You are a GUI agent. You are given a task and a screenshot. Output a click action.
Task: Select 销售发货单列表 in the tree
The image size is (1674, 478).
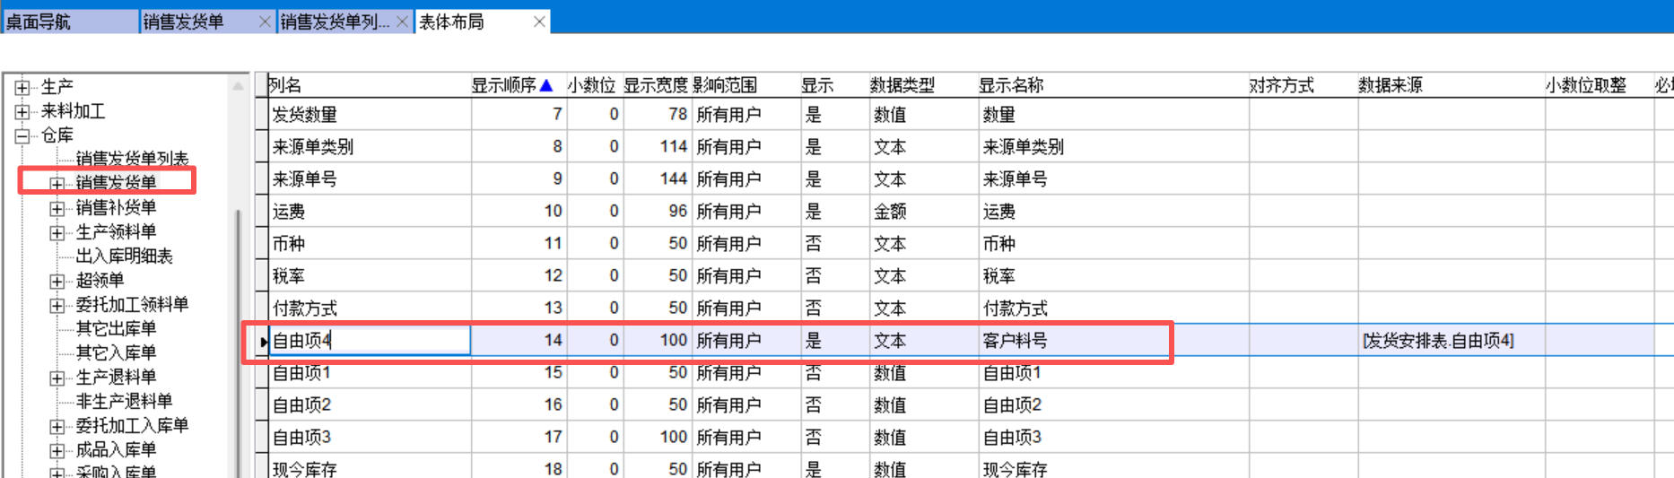132,159
